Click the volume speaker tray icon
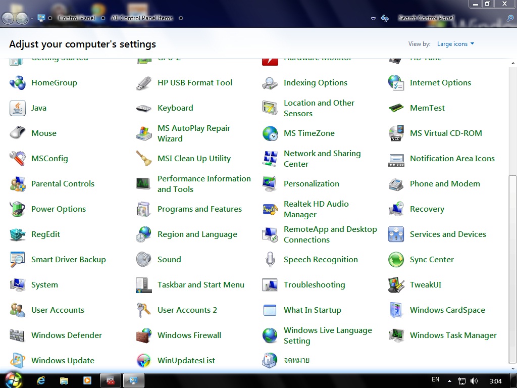The width and height of the screenshot is (517, 388). tap(474, 381)
